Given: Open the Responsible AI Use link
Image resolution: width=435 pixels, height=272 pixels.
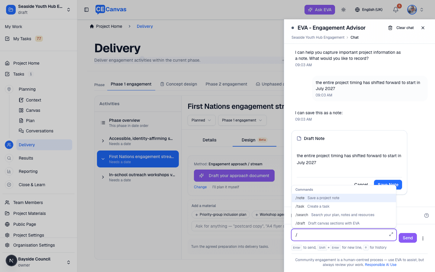Looking at the screenshot, I should tap(381, 265).
